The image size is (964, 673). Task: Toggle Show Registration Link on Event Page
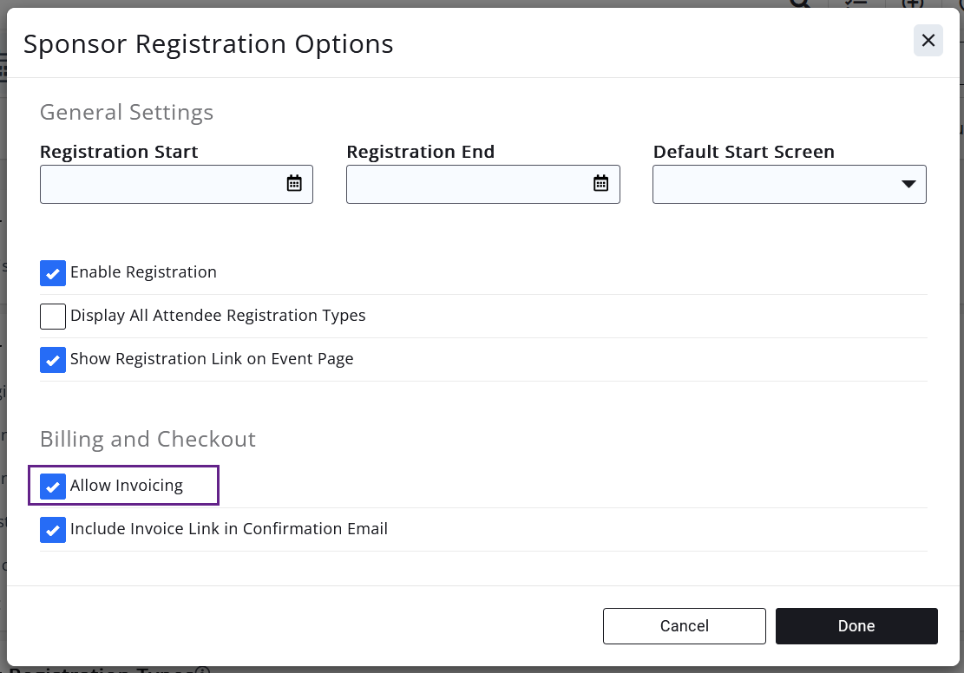pos(53,360)
